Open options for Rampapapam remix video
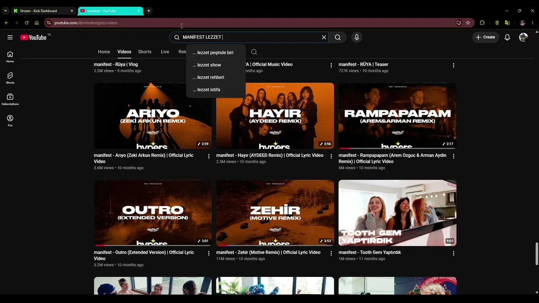The width and height of the screenshot is (539, 303). 454,156
